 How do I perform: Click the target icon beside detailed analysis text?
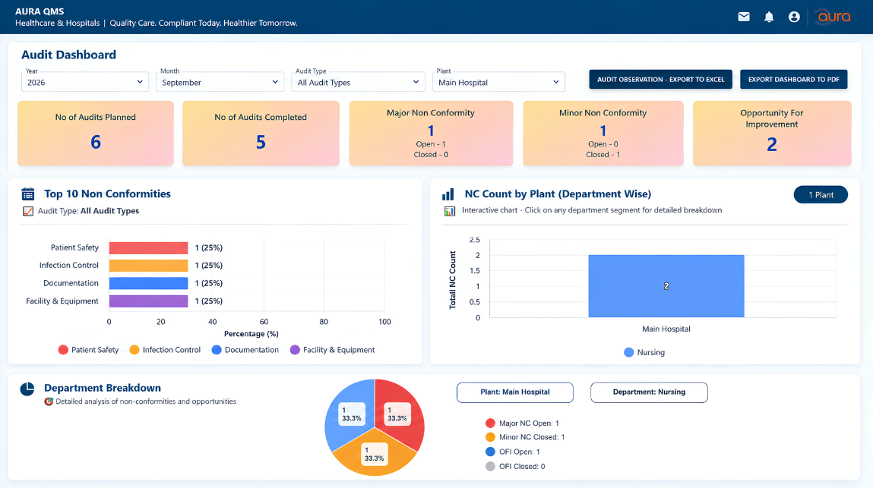[x=49, y=401]
